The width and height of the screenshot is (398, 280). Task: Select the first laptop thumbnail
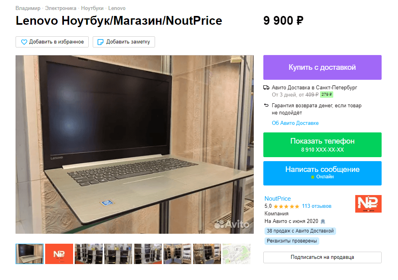(30, 254)
